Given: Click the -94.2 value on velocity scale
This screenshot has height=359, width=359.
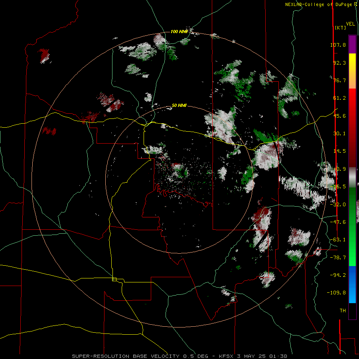Looking at the screenshot, I should click(x=338, y=275).
